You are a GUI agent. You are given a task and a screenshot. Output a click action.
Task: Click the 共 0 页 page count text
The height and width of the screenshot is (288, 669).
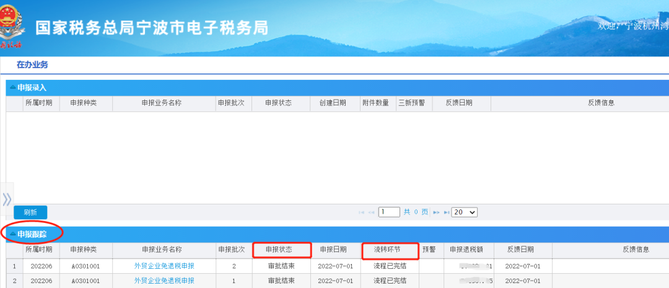(x=416, y=212)
